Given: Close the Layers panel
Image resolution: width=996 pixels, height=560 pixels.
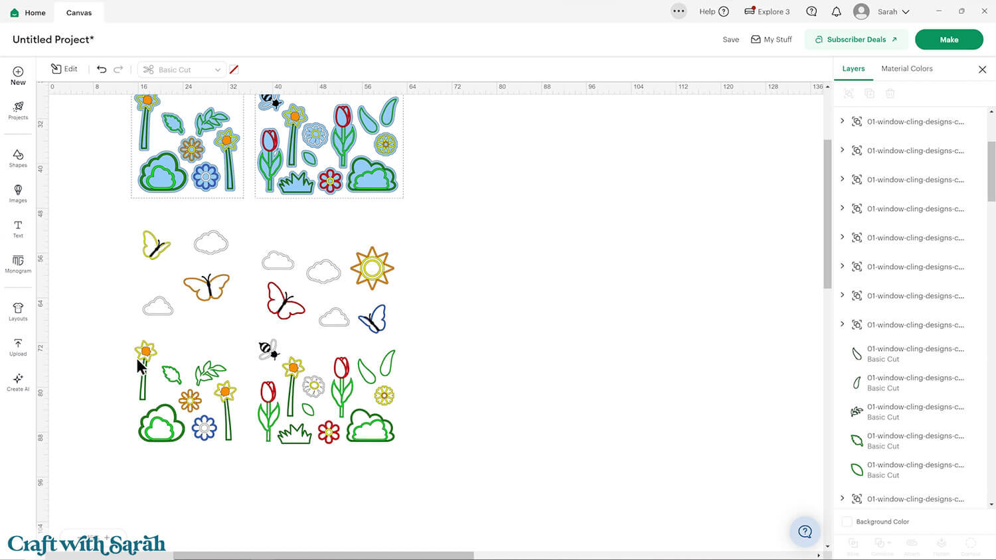Looking at the screenshot, I should [x=982, y=69].
